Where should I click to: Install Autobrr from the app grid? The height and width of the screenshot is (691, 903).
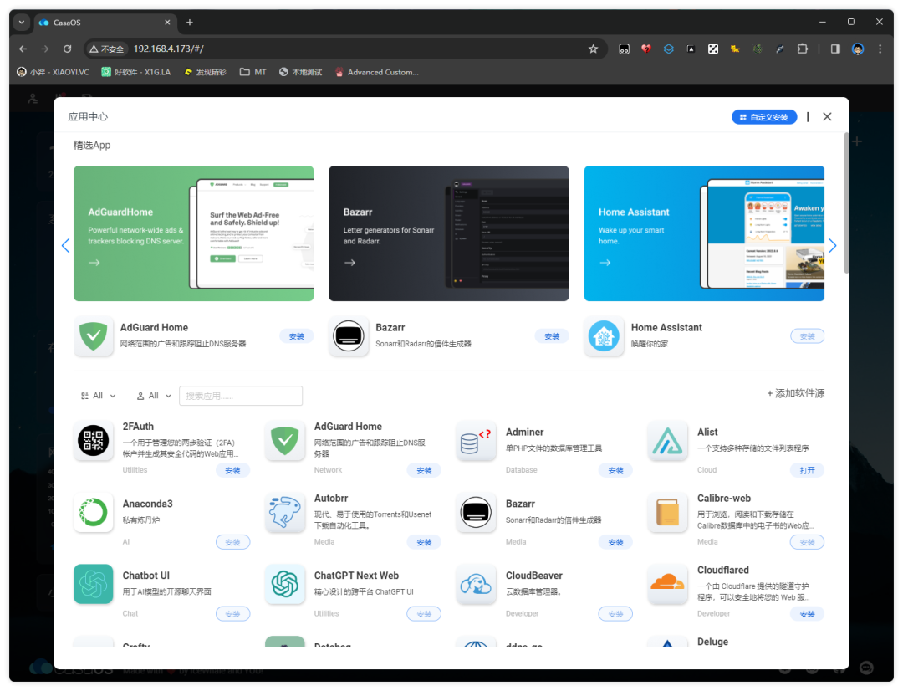click(x=425, y=542)
